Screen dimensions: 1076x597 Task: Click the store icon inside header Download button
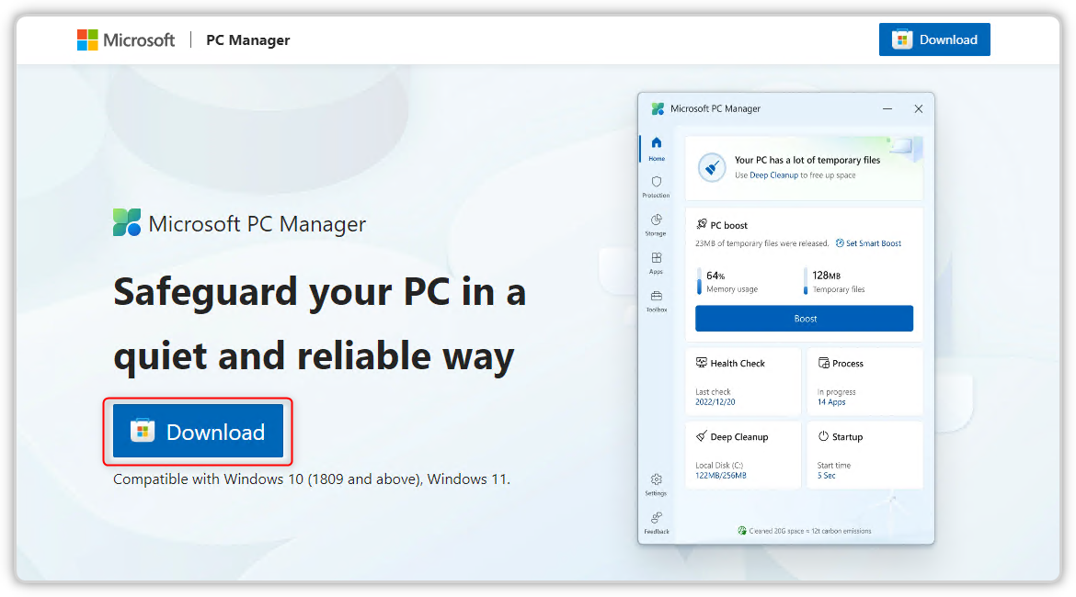click(901, 39)
